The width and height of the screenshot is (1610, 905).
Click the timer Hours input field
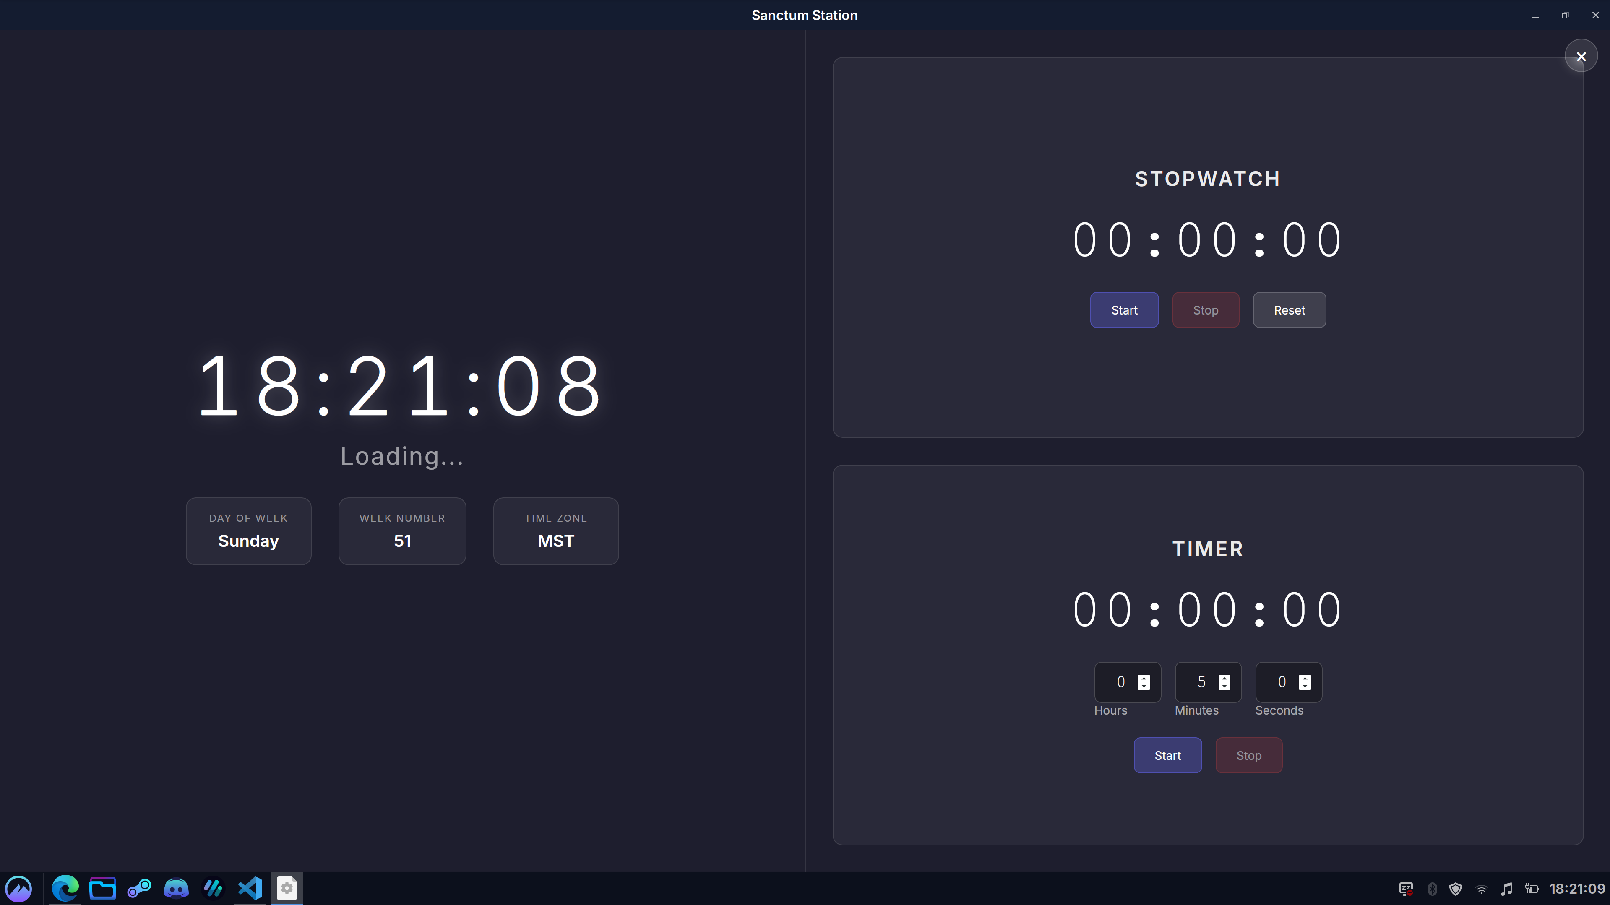point(1119,682)
